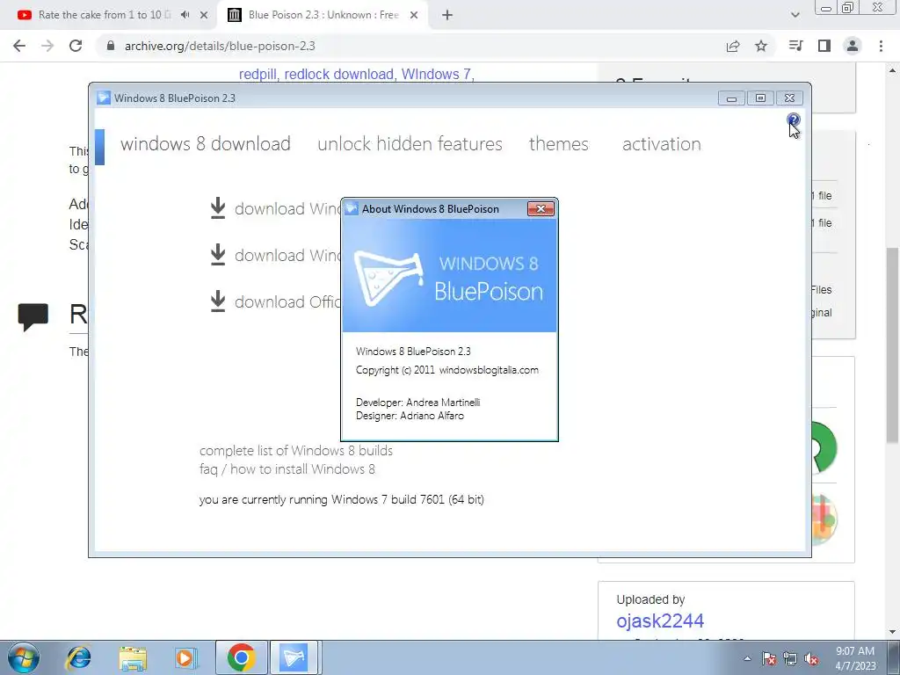The width and height of the screenshot is (900, 675).
Task: Go back in Chrome
Action: point(19,46)
